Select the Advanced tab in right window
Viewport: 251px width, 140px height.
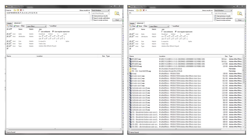click(140, 23)
